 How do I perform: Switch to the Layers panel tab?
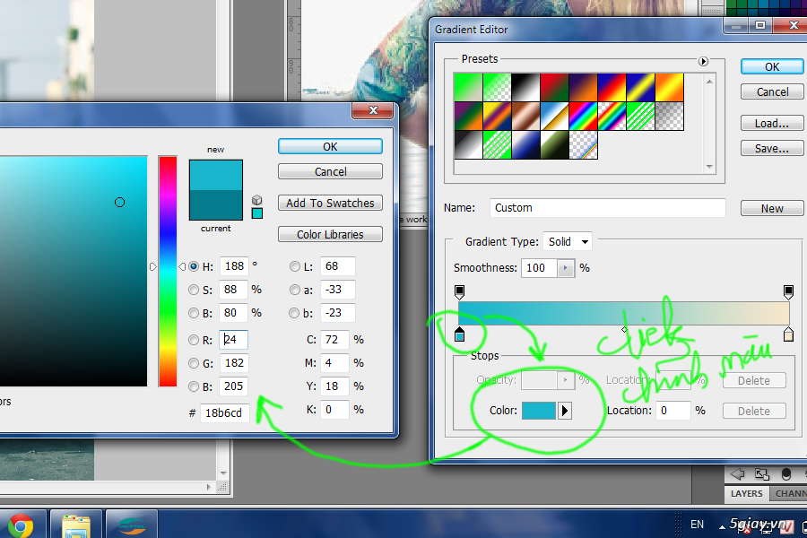pyautogui.click(x=746, y=494)
